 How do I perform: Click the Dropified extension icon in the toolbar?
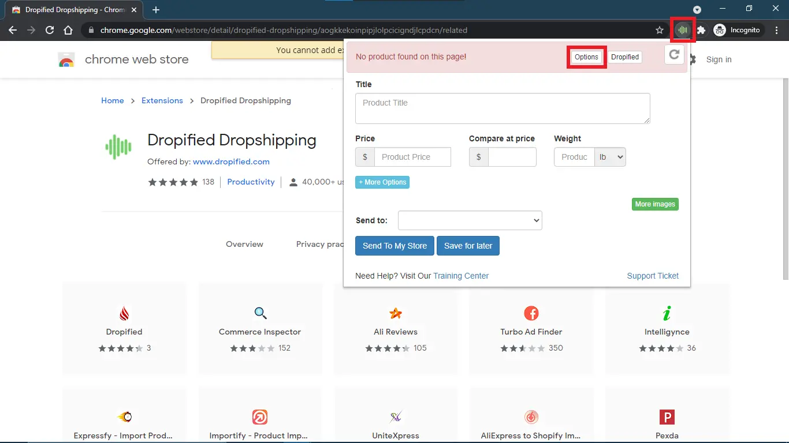683,30
